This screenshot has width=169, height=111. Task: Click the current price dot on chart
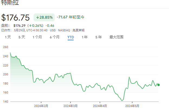[x=158, y=85]
